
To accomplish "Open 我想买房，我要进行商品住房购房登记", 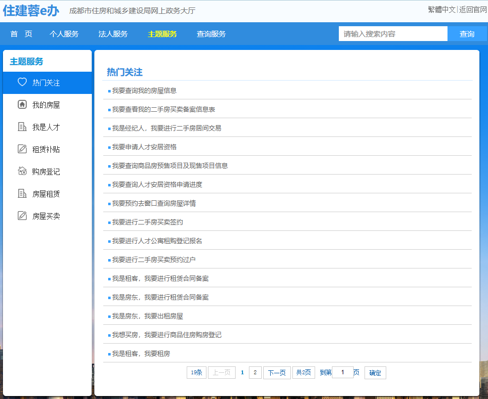I will click(167, 335).
